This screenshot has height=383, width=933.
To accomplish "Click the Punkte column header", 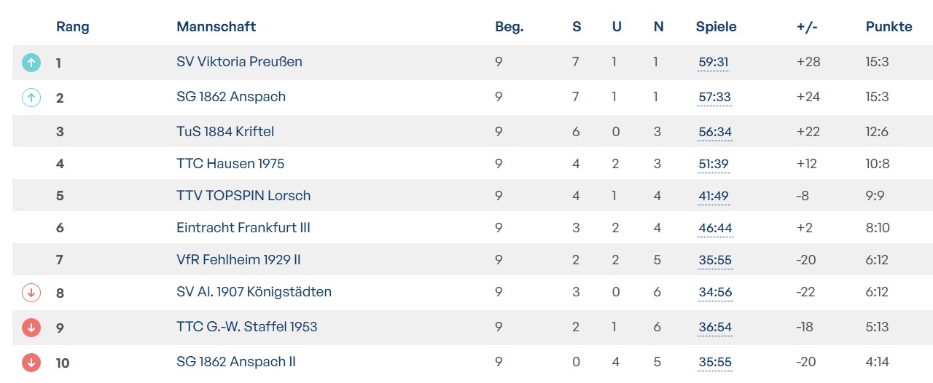I will pos(889,27).
